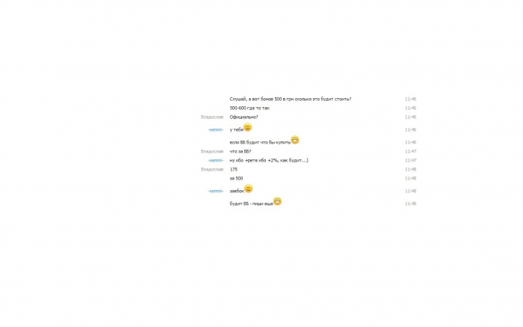Screen dimensions: 523x327
Task: Click the laughing emoticon after "пиши еще"
Action: click(277, 201)
